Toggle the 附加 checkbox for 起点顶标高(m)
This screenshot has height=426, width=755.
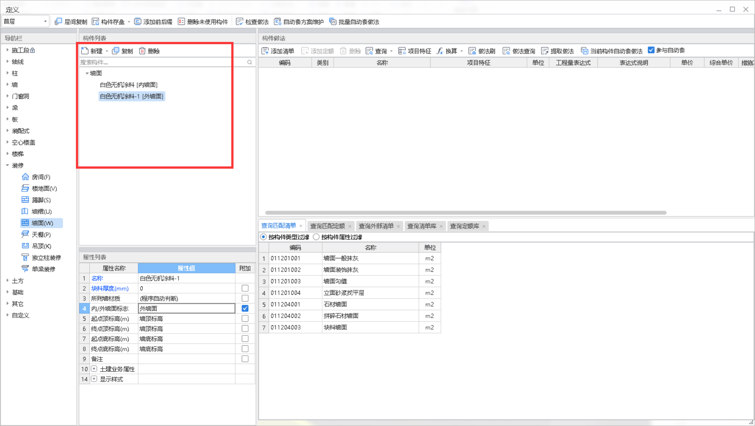click(245, 318)
